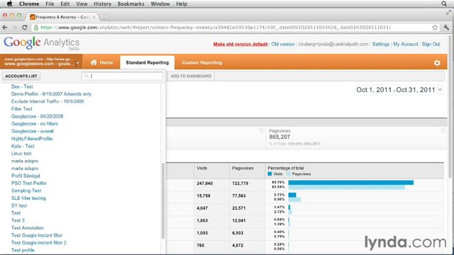The image size is (454, 255).
Task: Click the 722,779 pageviews cell
Action: 240,183
